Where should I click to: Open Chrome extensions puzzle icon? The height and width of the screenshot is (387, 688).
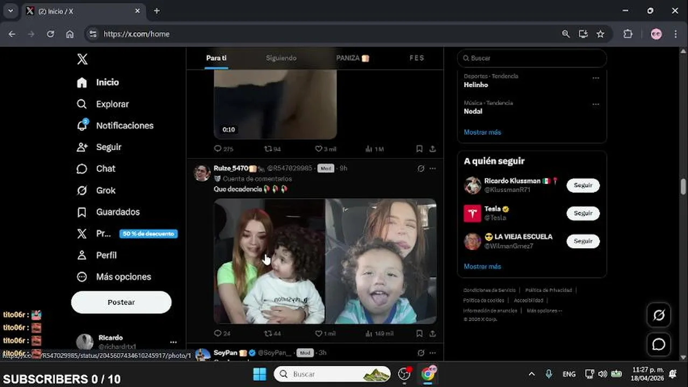pos(628,34)
